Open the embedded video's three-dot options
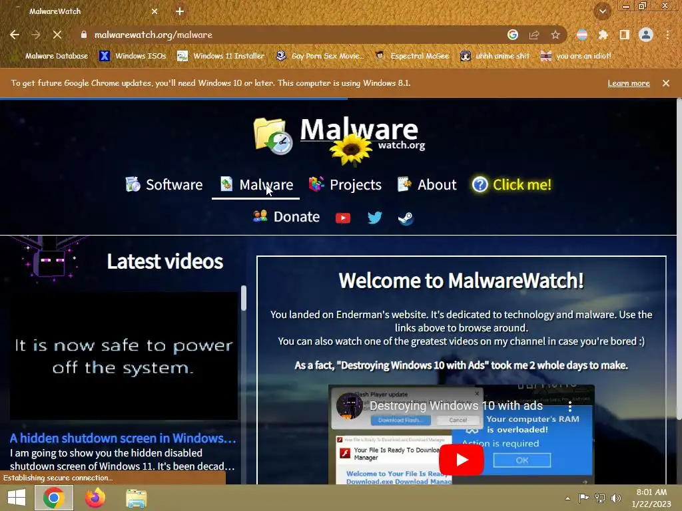The image size is (682, 511). point(570,407)
